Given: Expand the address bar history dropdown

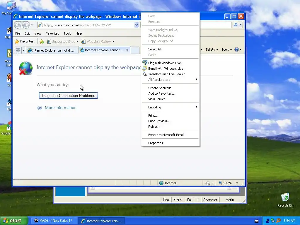Looking at the screenshot, I should coord(137,25).
